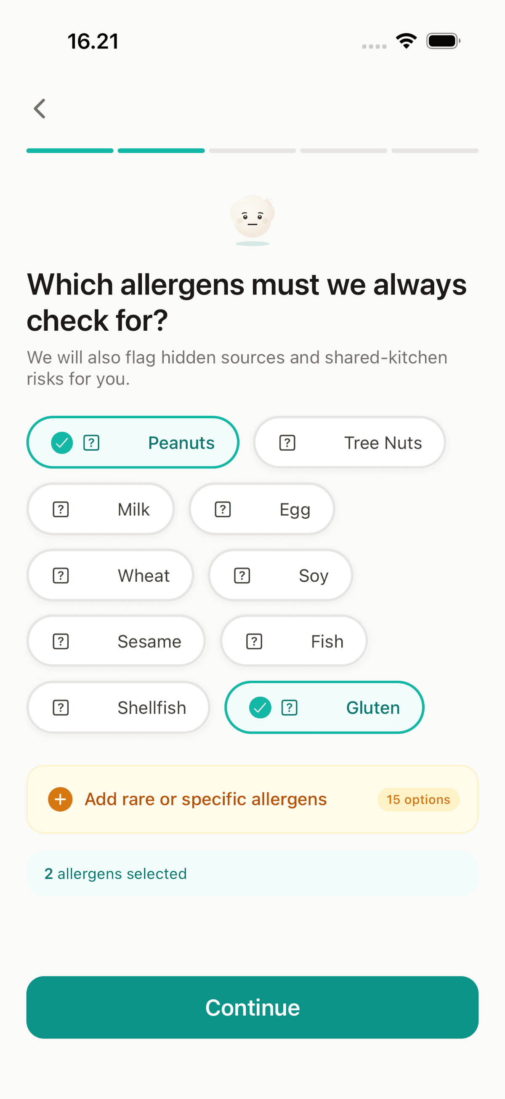View the Egg allergen help icon
Screen dimensions: 505x1099
point(223,509)
